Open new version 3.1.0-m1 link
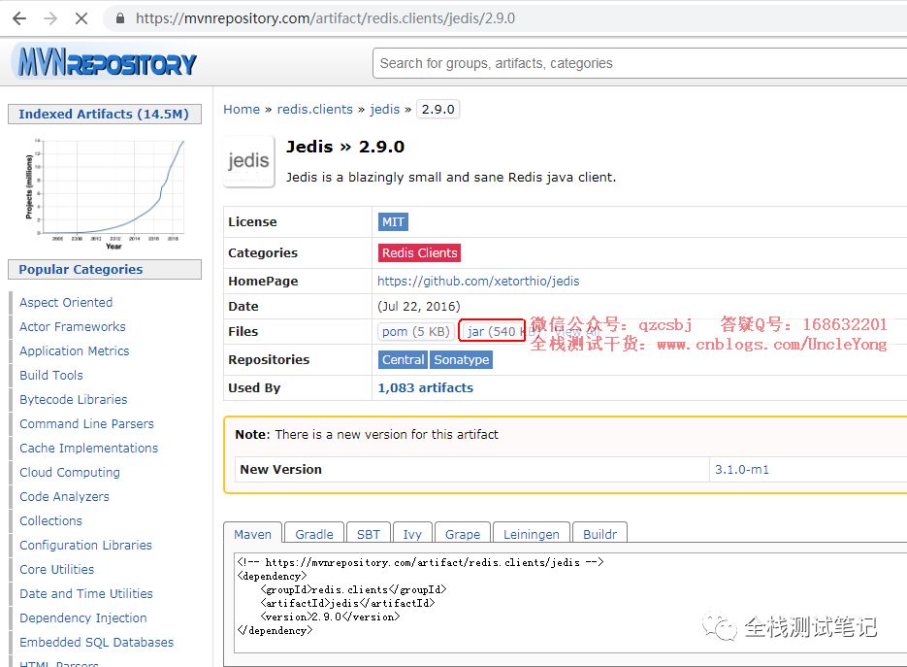Image resolution: width=907 pixels, height=667 pixels. click(x=741, y=470)
